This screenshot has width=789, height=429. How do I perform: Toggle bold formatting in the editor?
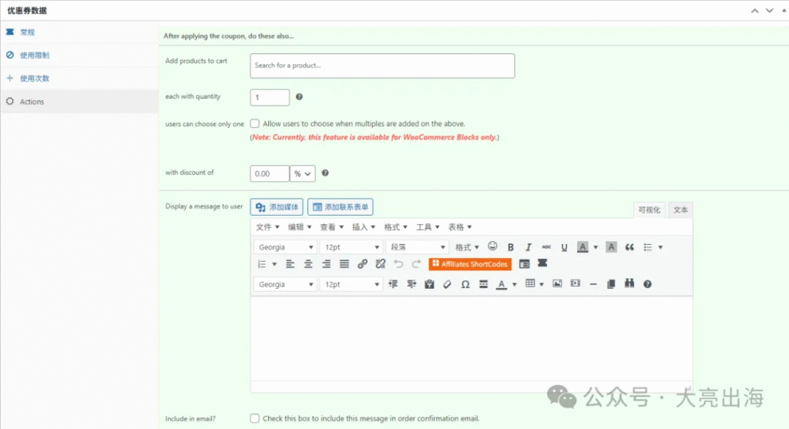pos(511,247)
